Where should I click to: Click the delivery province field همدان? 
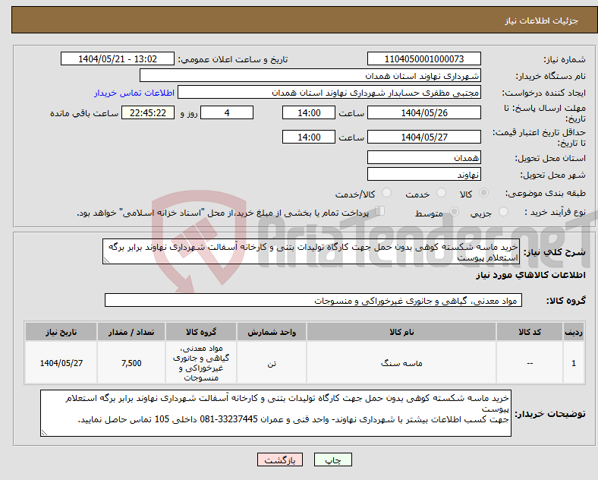point(423,157)
